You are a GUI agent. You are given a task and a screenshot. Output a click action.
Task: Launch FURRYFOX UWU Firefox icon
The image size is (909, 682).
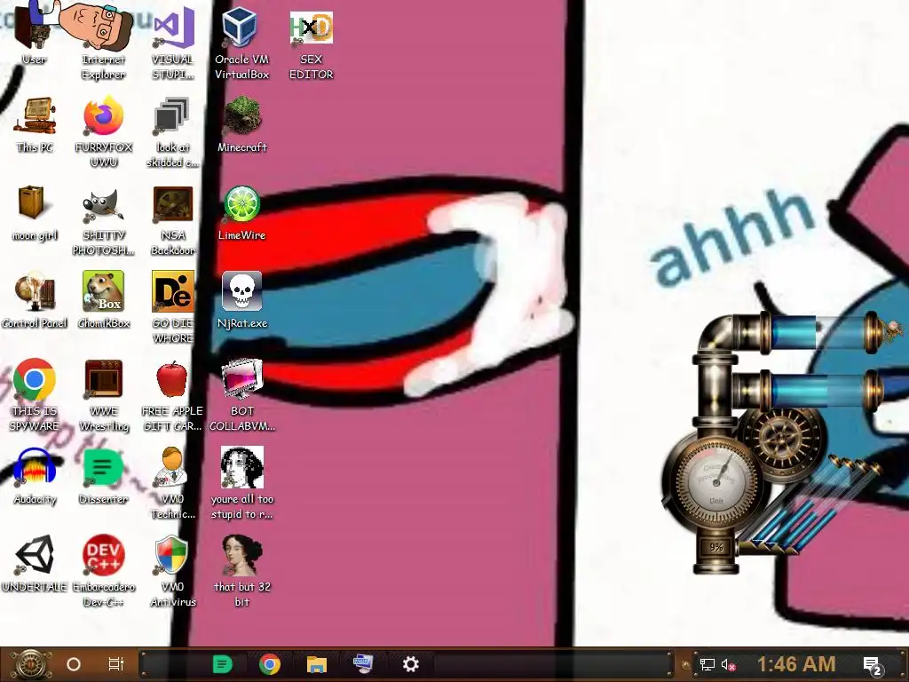(x=103, y=131)
